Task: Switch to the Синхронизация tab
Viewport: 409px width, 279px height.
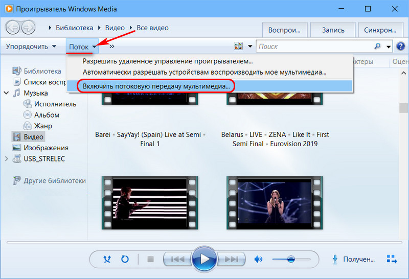Action: [380, 30]
